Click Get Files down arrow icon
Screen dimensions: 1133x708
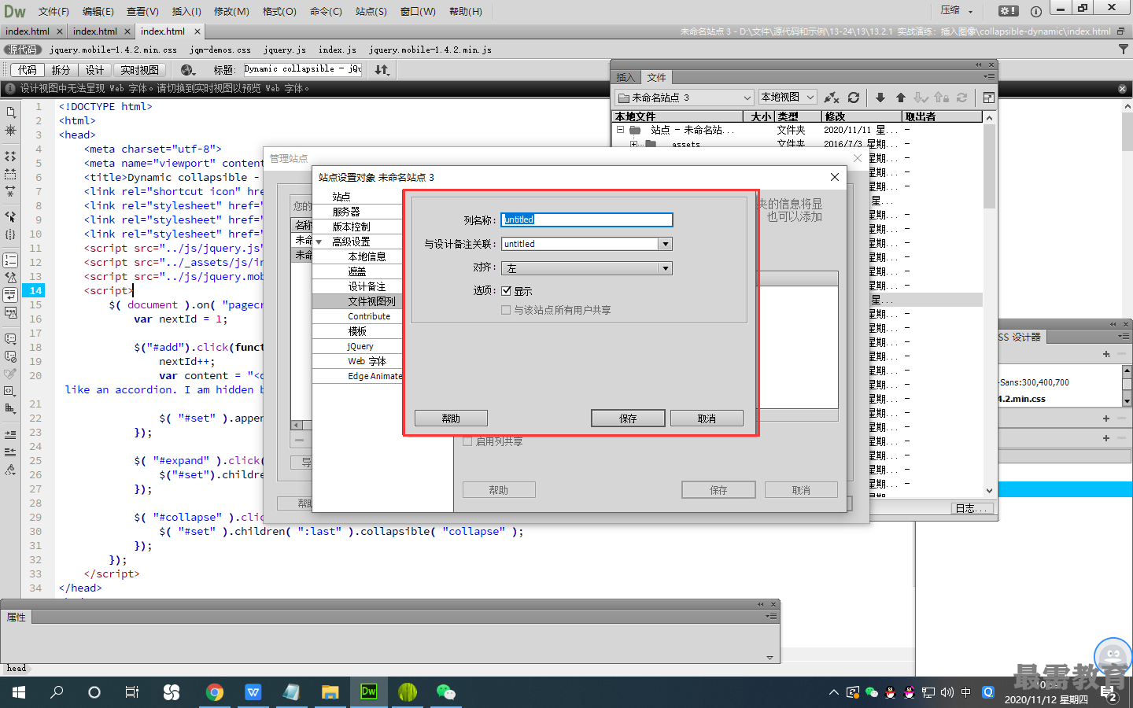[x=880, y=98]
